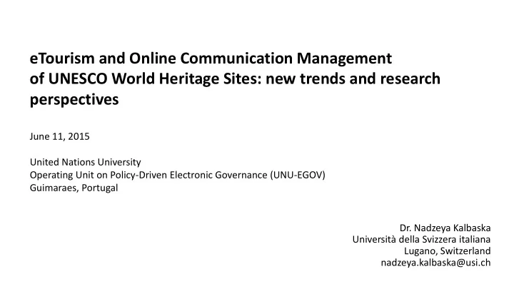Image resolution: width=514 pixels, height=289 pixels.
Task: Click 'Operating Unit on Policy-Driven Electronic Governance (UNU-EGOV)'
Action: tap(177, 175)
